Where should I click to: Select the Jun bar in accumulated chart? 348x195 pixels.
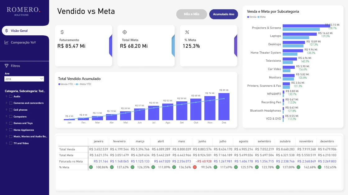pos(140,114)
